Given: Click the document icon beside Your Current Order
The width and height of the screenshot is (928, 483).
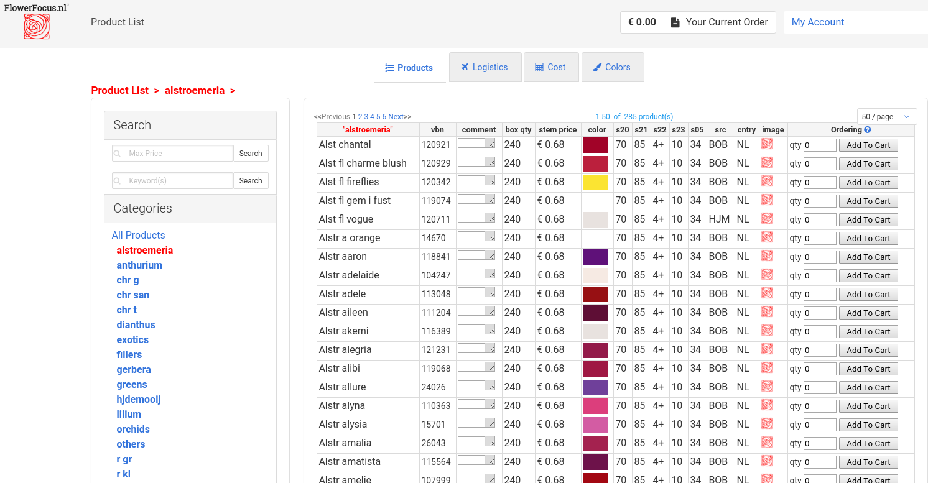Looking at the screenshot, I should click(x=675, y=22).
